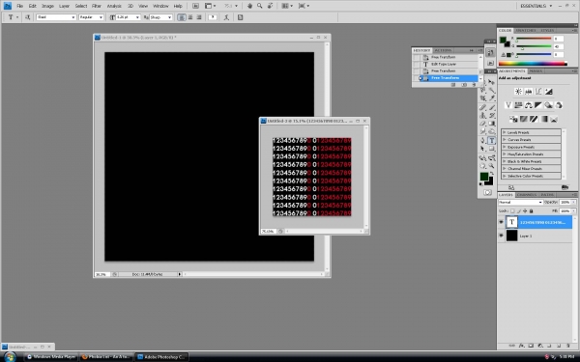Click the color spectrum ramp
Viewport: 580px width, 362px height.
533,64
